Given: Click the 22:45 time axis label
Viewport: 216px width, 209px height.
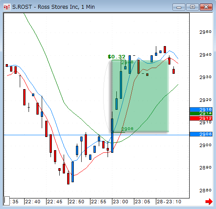Looking at the screenshot, I should pyautogui.click(x=54, y=202).
